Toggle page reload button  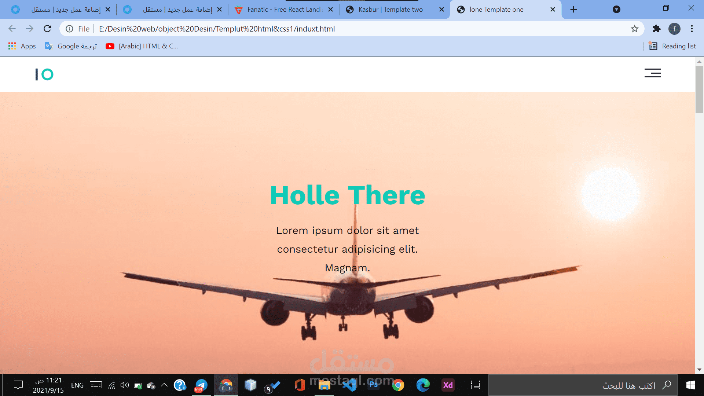[47, 29]
